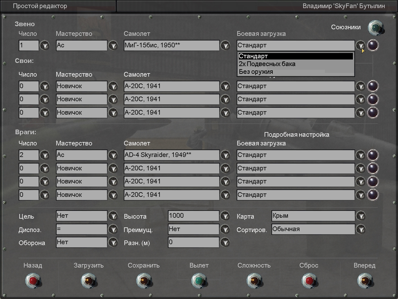This screenshot has height=299, width=398.
Task: Expand the skill arrow in the second Свои row
Action: pos(113,99)
